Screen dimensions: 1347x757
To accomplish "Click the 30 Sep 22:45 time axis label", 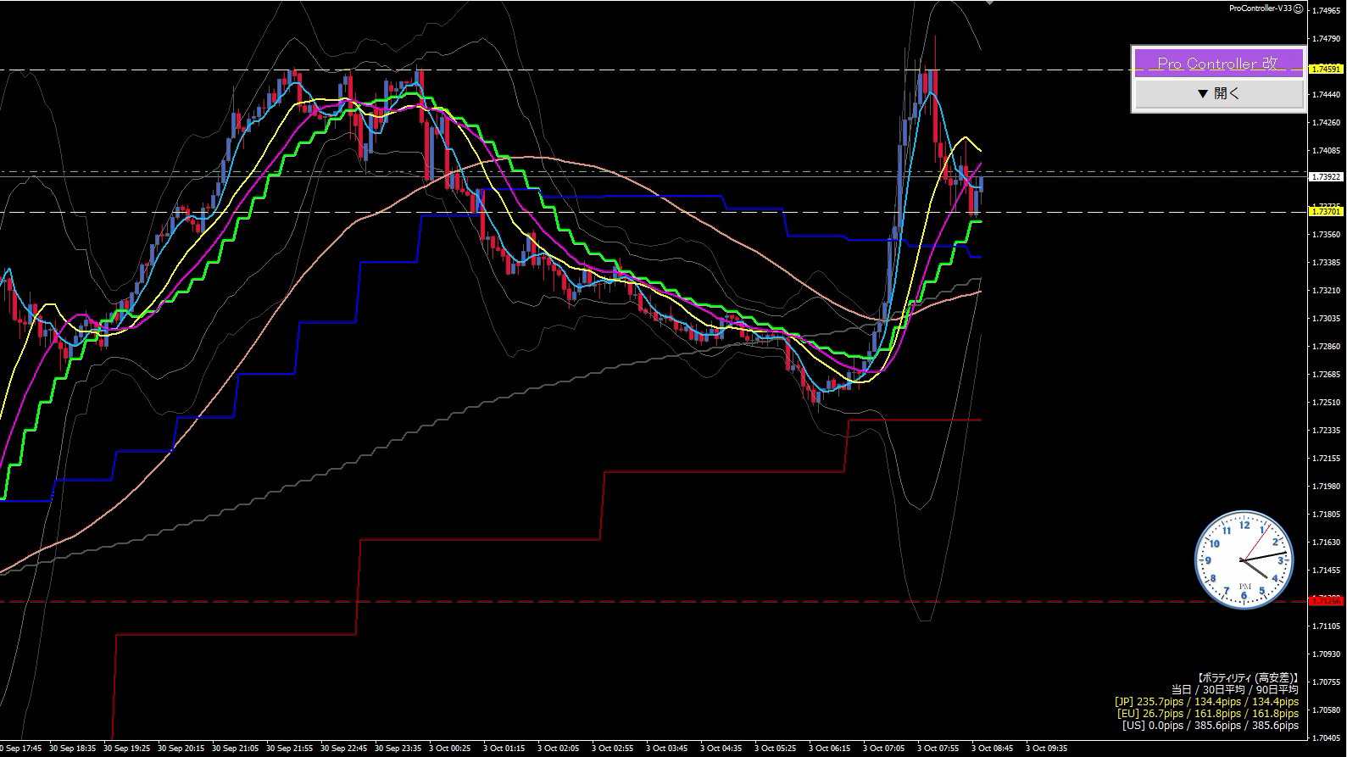I will click(x=343, y=749).
